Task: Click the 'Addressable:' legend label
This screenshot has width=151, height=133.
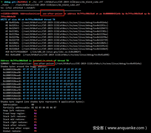Action: (x=11, y=105)
